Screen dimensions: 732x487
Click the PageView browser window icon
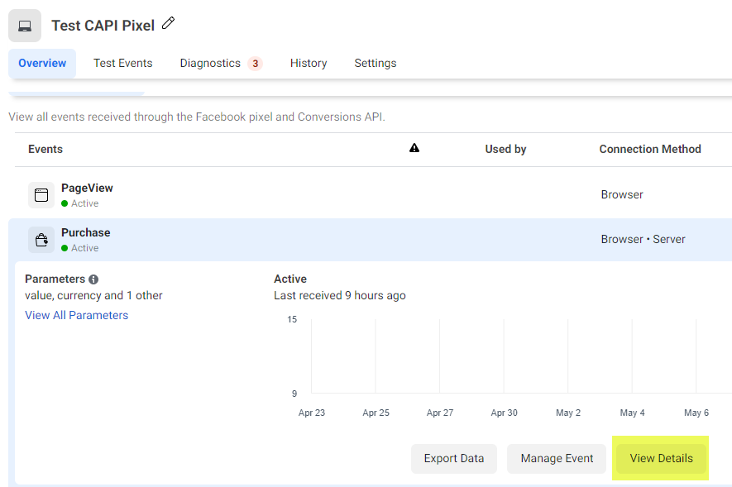pyautogui.click(x=41, y=195)
